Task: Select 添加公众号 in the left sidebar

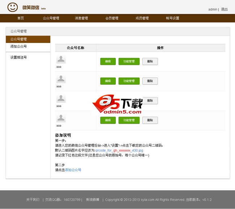Action: tap(18, 46)
